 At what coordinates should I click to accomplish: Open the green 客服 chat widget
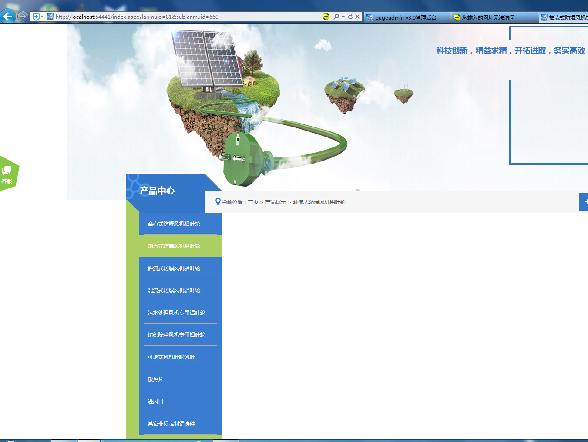coord(8,173)
